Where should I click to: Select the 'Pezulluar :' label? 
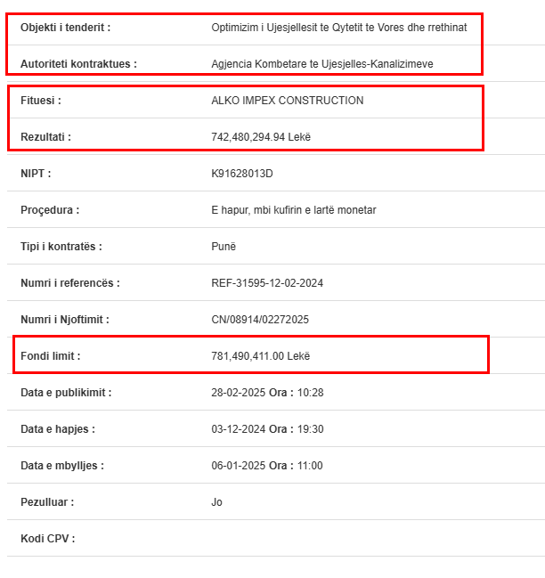[47, 502]
